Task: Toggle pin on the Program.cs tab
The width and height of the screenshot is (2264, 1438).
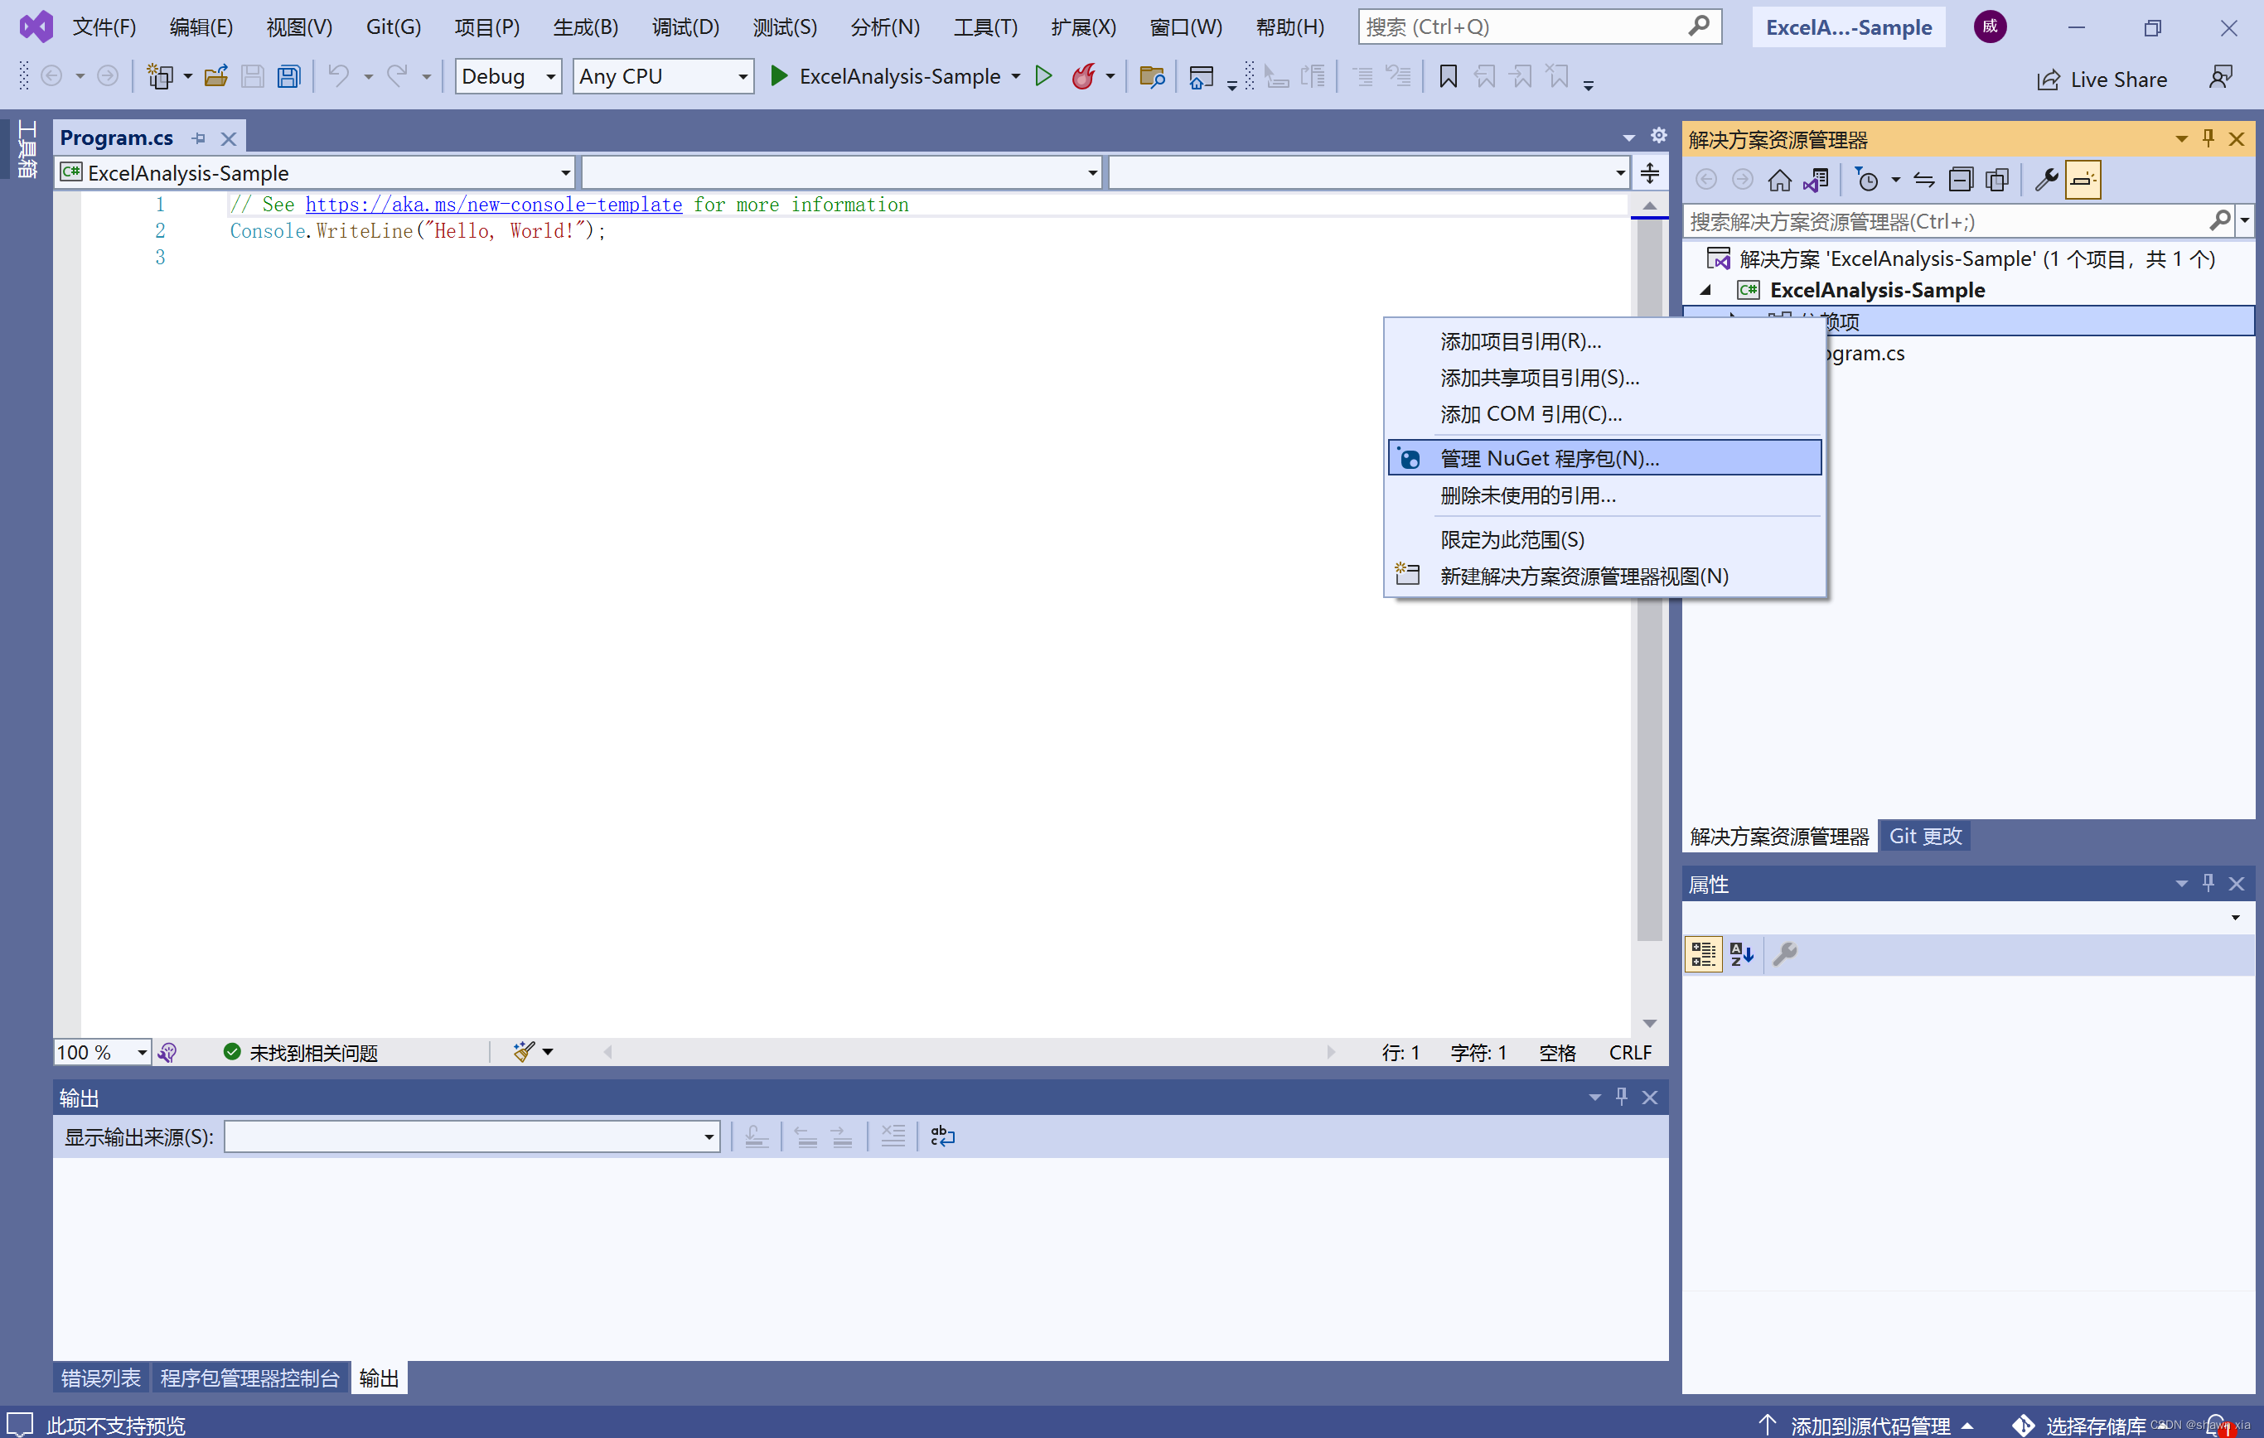Action: [x=198, y=138]
